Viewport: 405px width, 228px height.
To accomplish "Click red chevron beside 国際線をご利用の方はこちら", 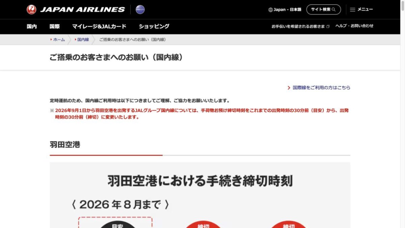I will [x=289, y=88].
